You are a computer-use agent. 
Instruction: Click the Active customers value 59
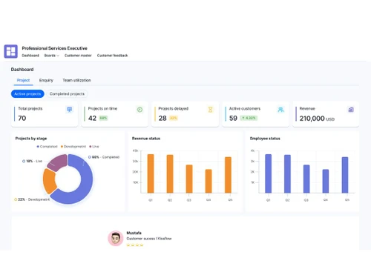(233, 118)
